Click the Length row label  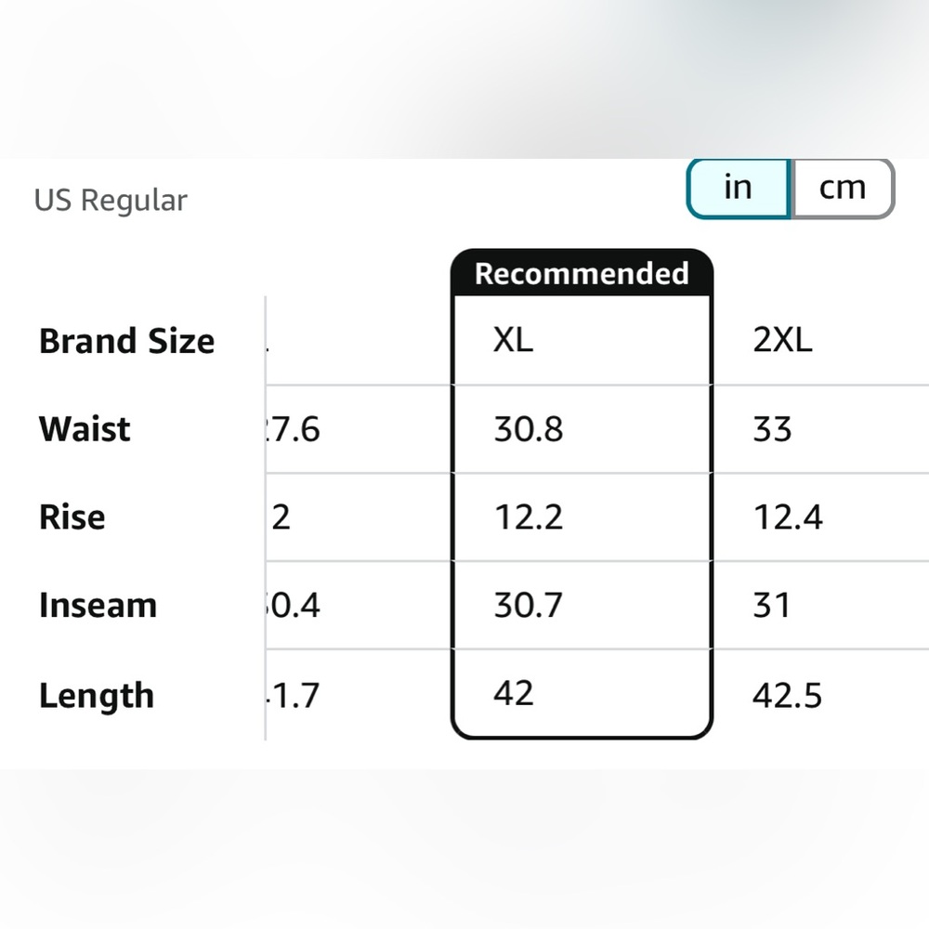coord(96,696)
